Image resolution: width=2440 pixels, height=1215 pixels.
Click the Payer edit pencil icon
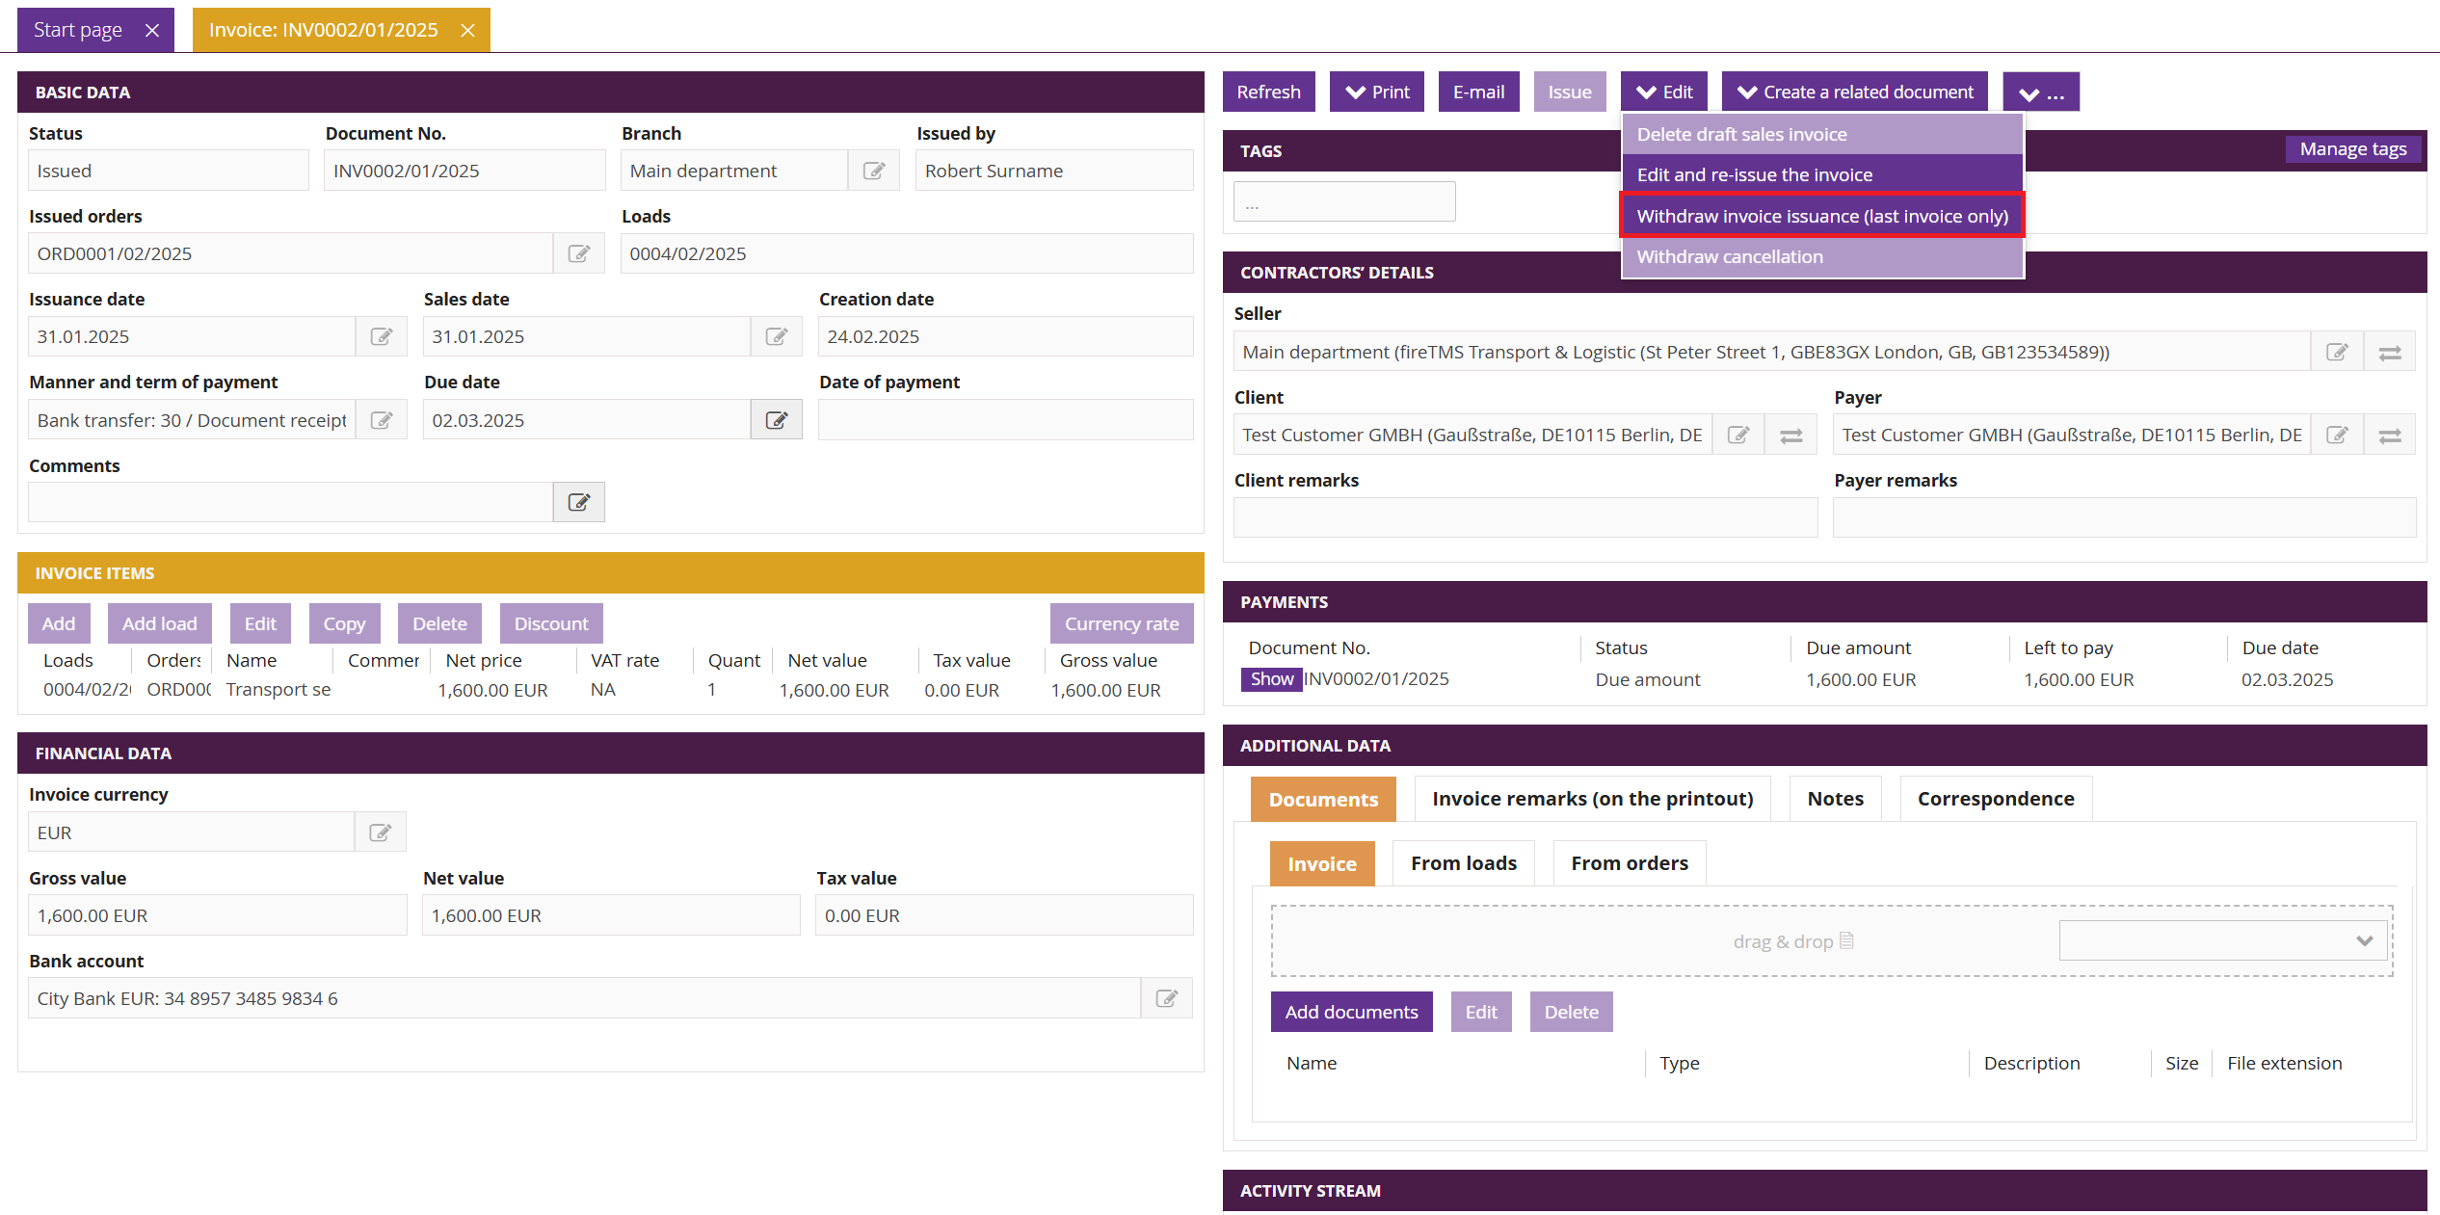click(2337, 436)
